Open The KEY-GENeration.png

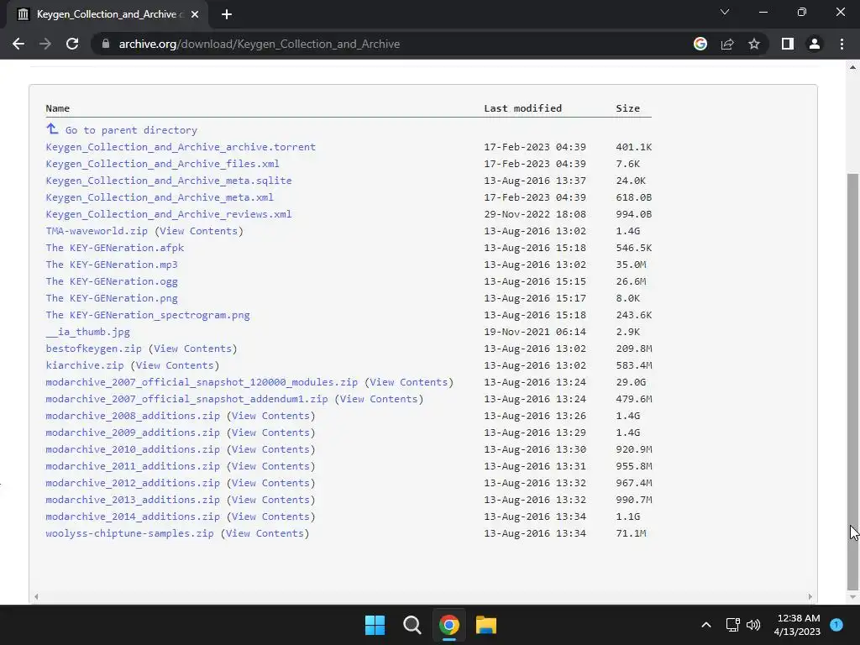(x=112, y=298)
